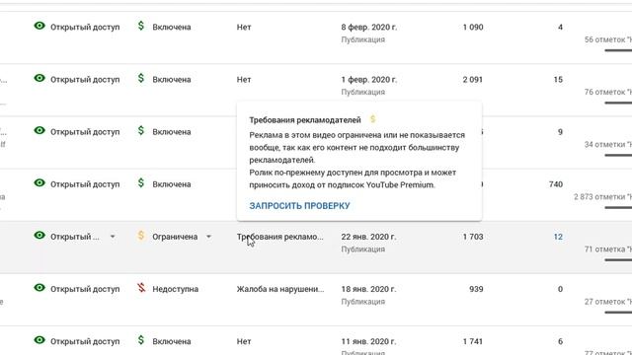Click green dollar icon beside 740 comments row

[140, 183]
